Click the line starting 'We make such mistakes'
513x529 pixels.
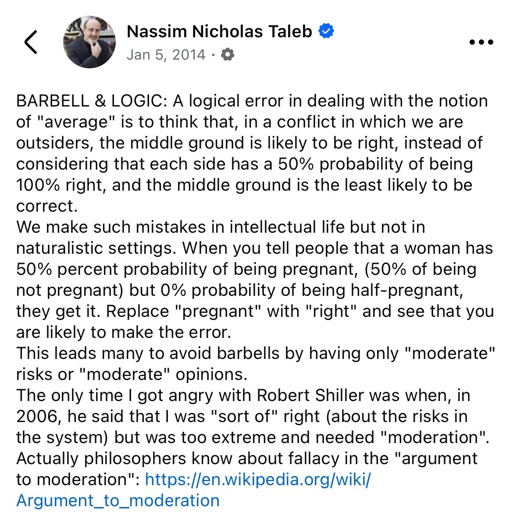point(221,227)
